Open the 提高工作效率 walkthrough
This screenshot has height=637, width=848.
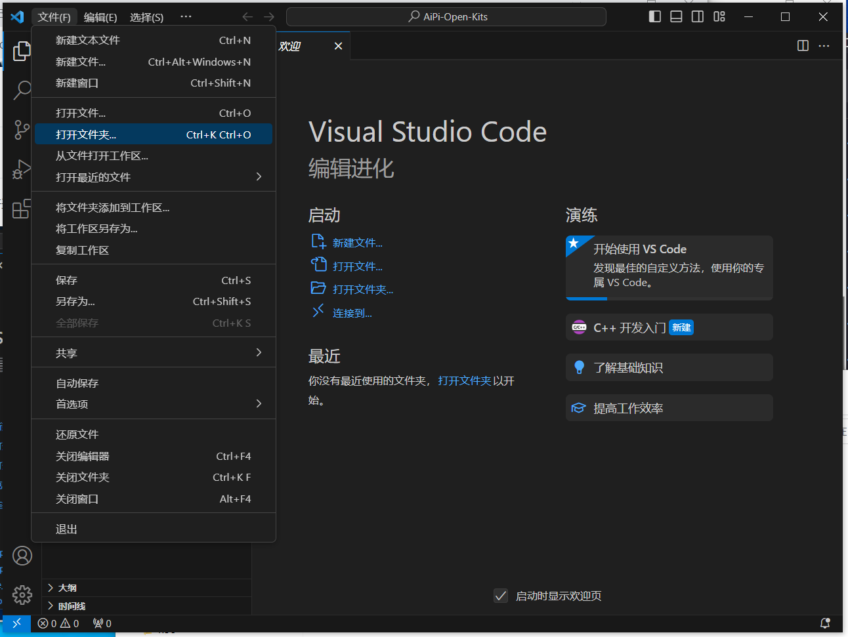[x=669, y=408]
